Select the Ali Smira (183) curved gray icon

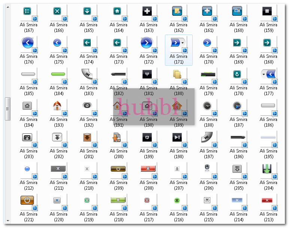tap(87, 74)
